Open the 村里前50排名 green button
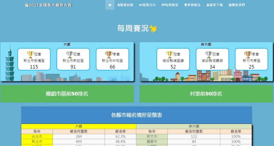 (x=206, y=94)
